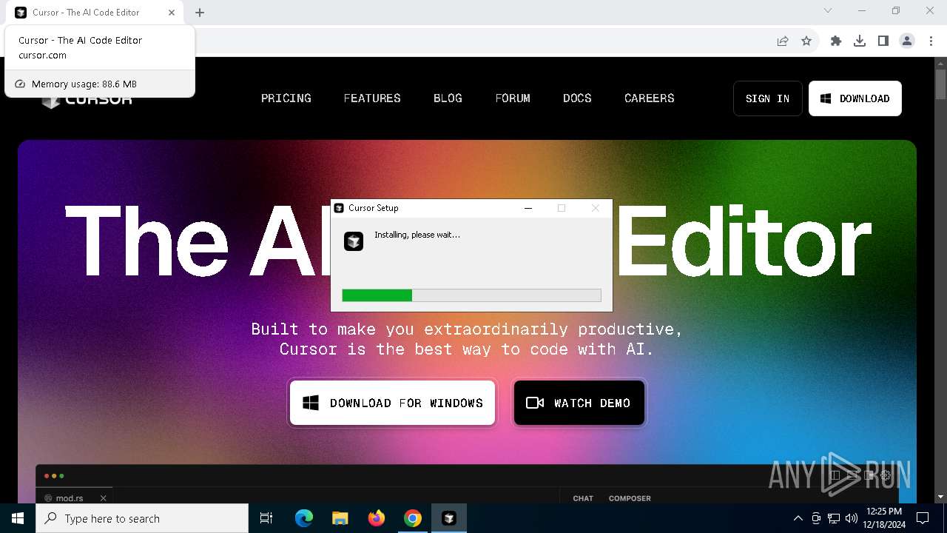Show hidden system tray icons
This screenshot has height=533, width=947.
[798, 518]
